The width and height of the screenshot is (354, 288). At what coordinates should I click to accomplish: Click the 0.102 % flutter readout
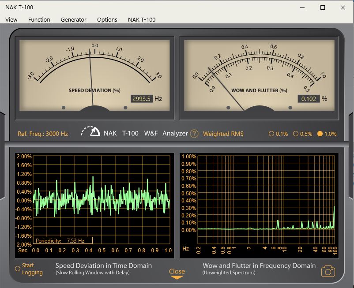tap(309, 99)
